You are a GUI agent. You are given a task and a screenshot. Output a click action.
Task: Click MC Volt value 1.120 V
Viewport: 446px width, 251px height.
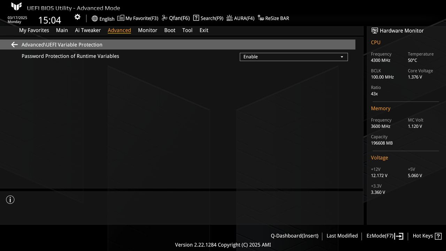click(x=415, y=126)
